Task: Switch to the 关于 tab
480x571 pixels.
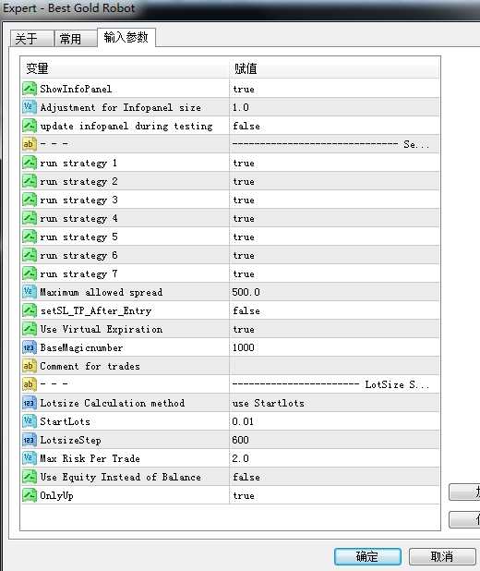Action: 31,38
